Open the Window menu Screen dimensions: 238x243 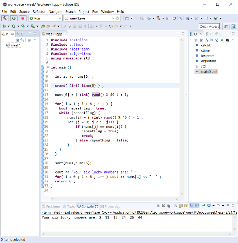tap(107, 12)
